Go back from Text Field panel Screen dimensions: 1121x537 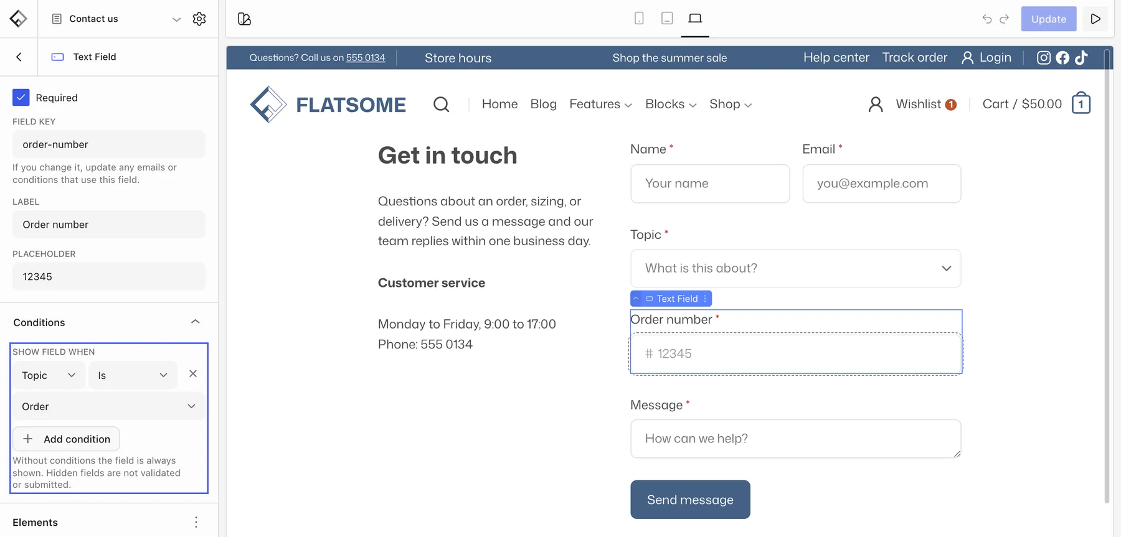click(19, 57)
